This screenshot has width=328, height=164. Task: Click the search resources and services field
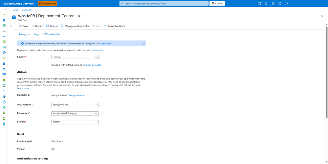pos(164,4)
